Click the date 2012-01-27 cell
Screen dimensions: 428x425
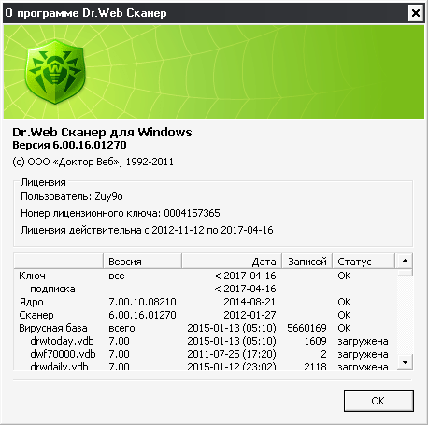click(250, 315)
